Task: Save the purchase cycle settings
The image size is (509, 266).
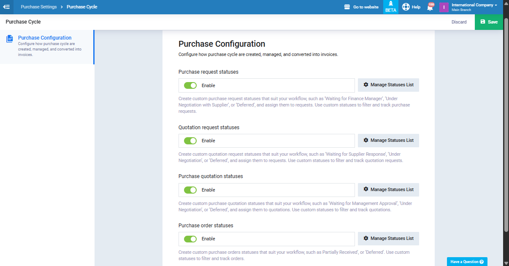Action: [489, 22]
